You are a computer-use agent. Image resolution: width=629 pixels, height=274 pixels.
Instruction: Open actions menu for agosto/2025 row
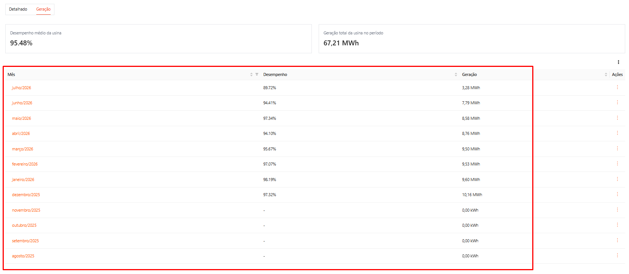(x=617, y=255)
